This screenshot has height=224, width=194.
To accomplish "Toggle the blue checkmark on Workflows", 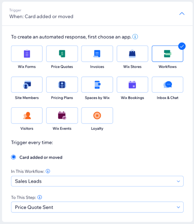I will [x=182, y=46].
